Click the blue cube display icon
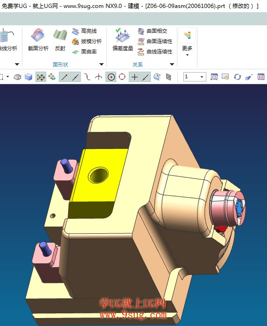Viewport: 267px width, 326px height. 28,77
